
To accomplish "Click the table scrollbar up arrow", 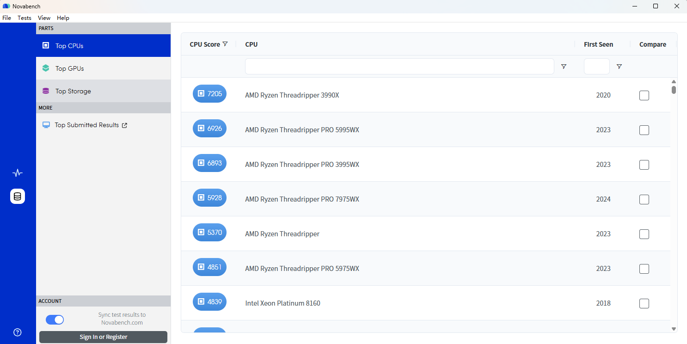I will 674,82.
